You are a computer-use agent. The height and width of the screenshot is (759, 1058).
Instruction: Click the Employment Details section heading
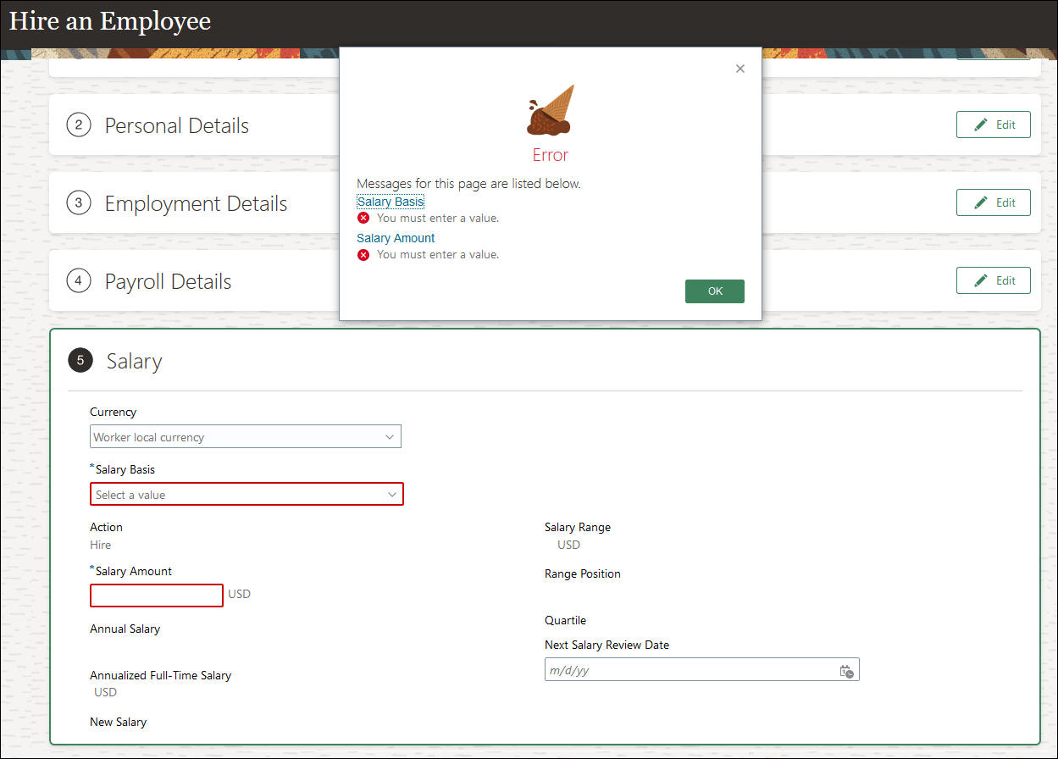tap(196, 203)
